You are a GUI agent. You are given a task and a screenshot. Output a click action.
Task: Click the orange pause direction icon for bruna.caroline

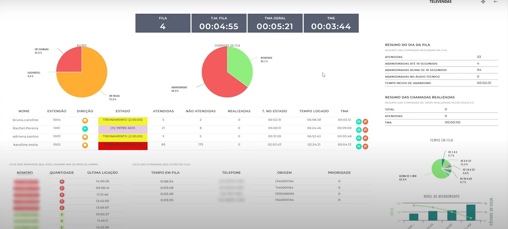[x=85, y=120]
